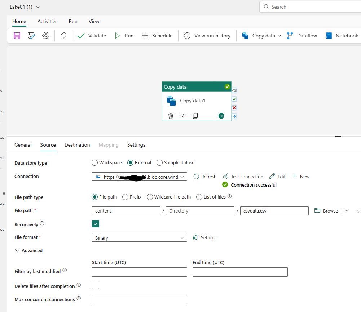Open the Activities ribbon tab

pyautogui.click(x=48, y=21)
